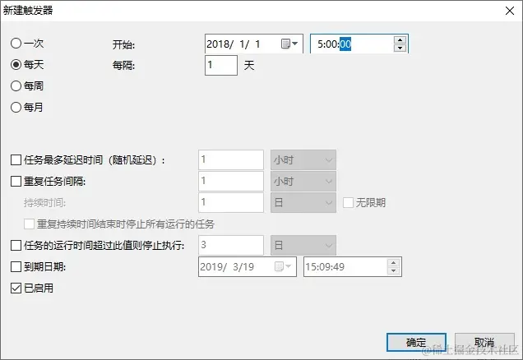Click the 持续时间 value field
Image resolution: width=523 pixels, height=360 pixels.
coord(231,203)
